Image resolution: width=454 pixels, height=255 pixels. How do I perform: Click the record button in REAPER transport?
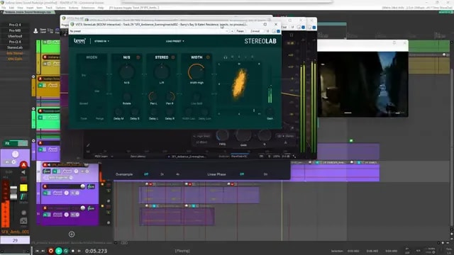50,251
